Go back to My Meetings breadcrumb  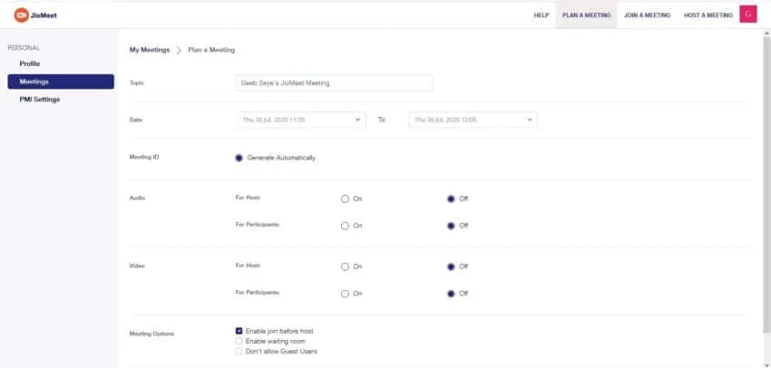(150, 50)
